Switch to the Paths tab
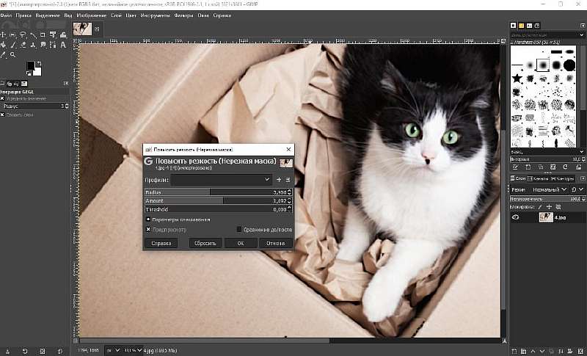Screen dimensions: 587x356 tap(562, 178)
